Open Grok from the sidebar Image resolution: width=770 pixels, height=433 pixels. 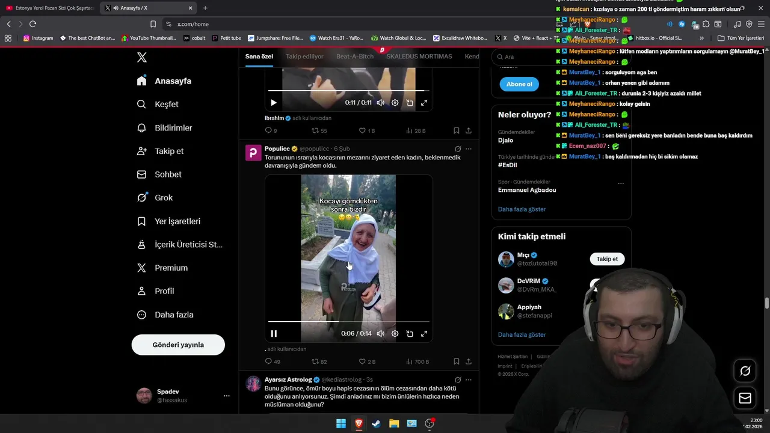[155, 197]
